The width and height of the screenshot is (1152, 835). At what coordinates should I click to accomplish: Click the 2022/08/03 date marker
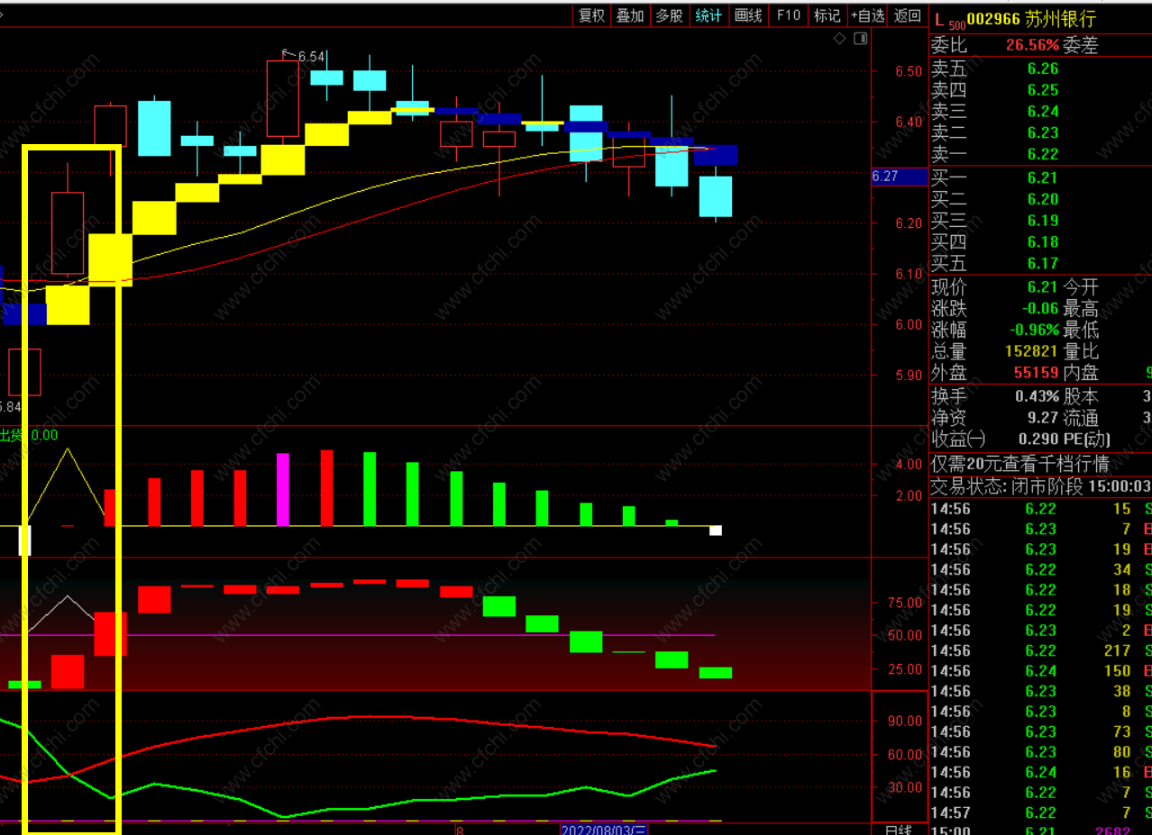coord(604,828)
